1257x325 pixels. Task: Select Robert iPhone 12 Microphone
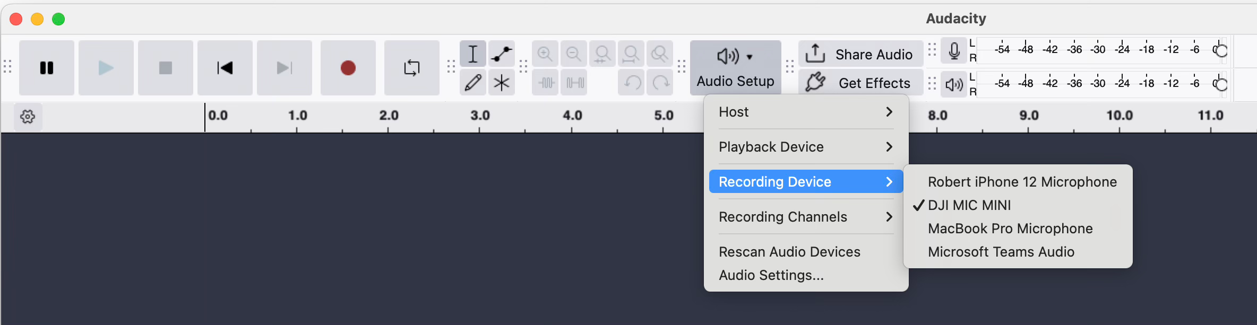(x=1018, y=182)
